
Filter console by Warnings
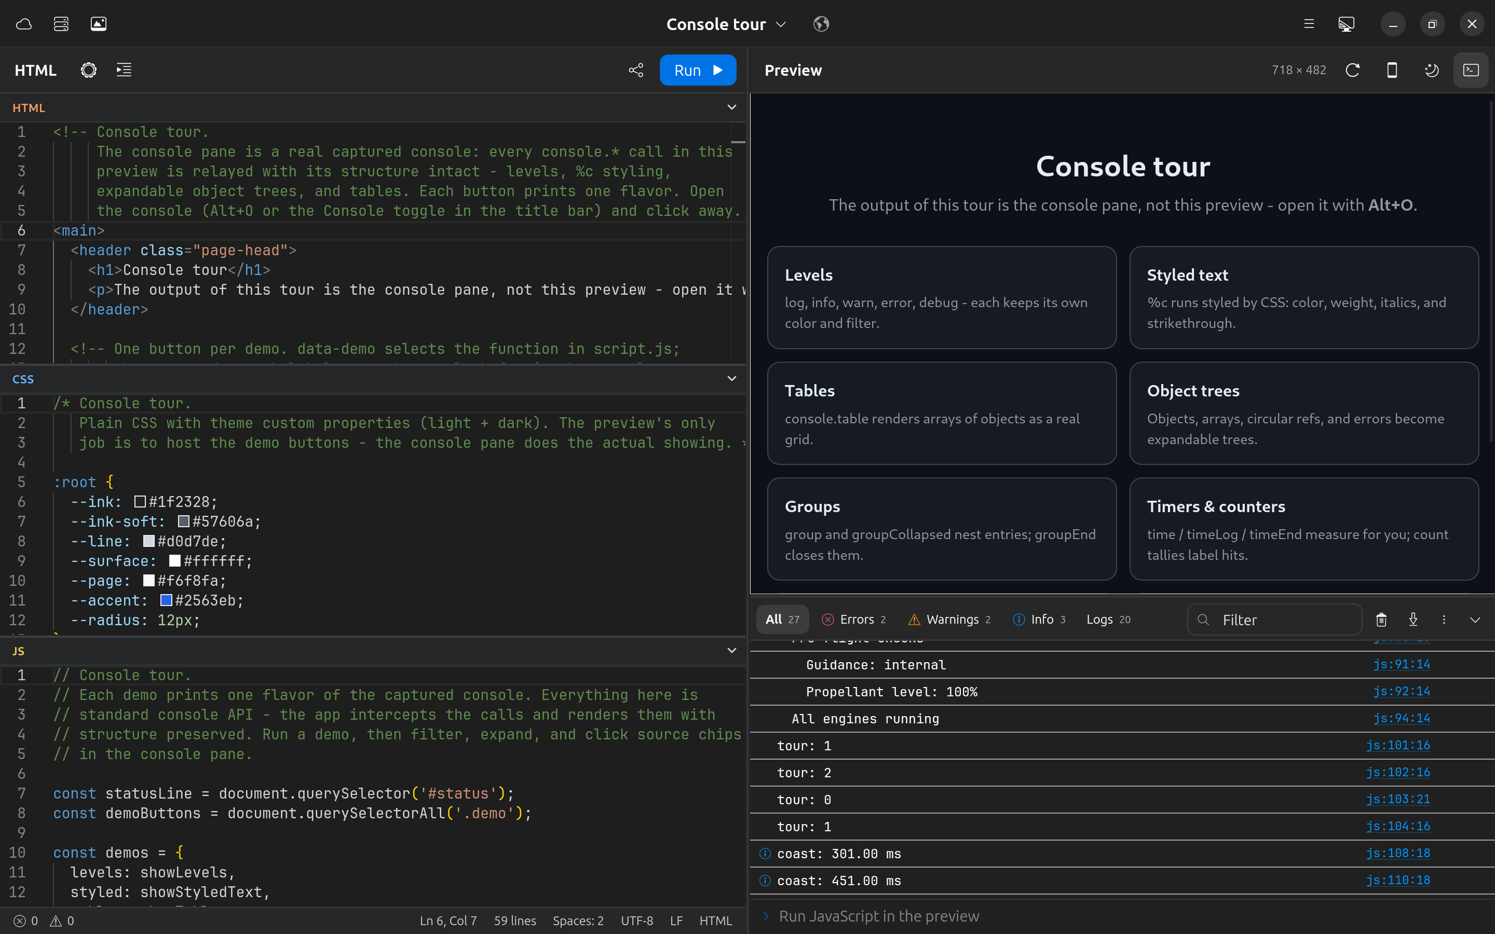click(949, 620)
